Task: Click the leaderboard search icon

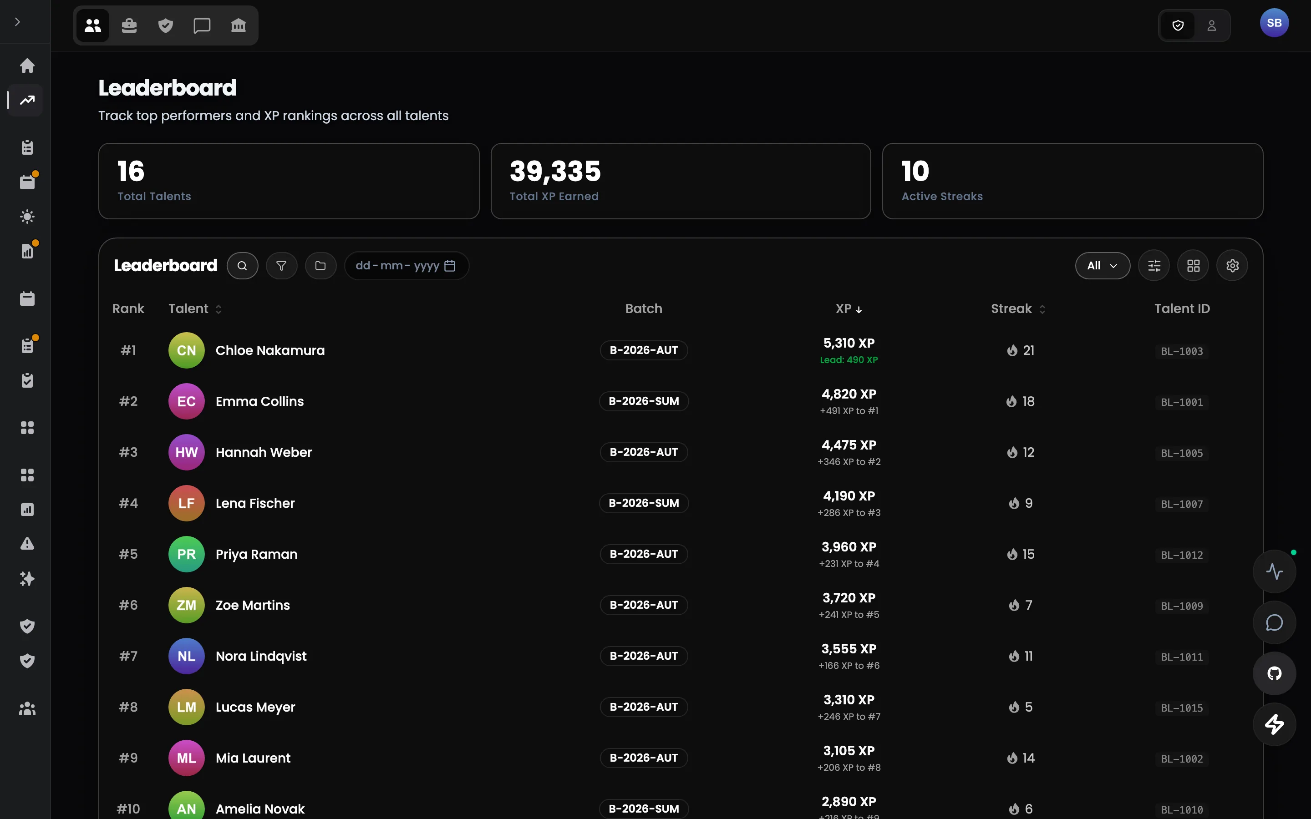Action: [242, 266]
